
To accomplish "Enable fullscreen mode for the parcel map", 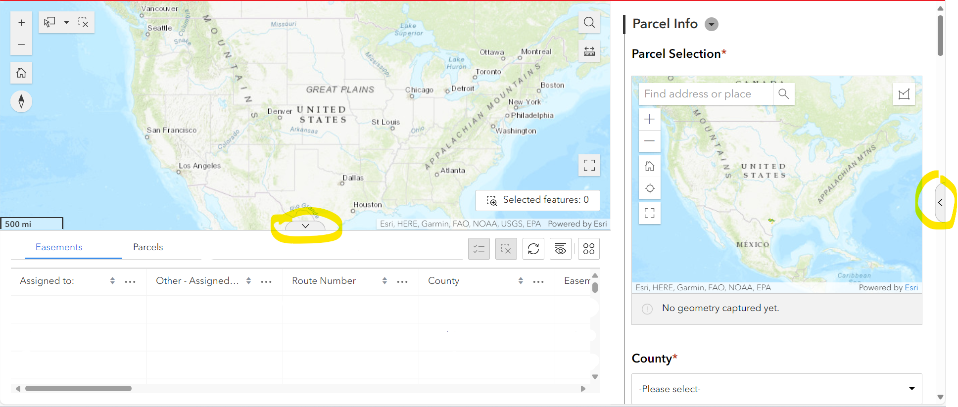I will 649,213.
